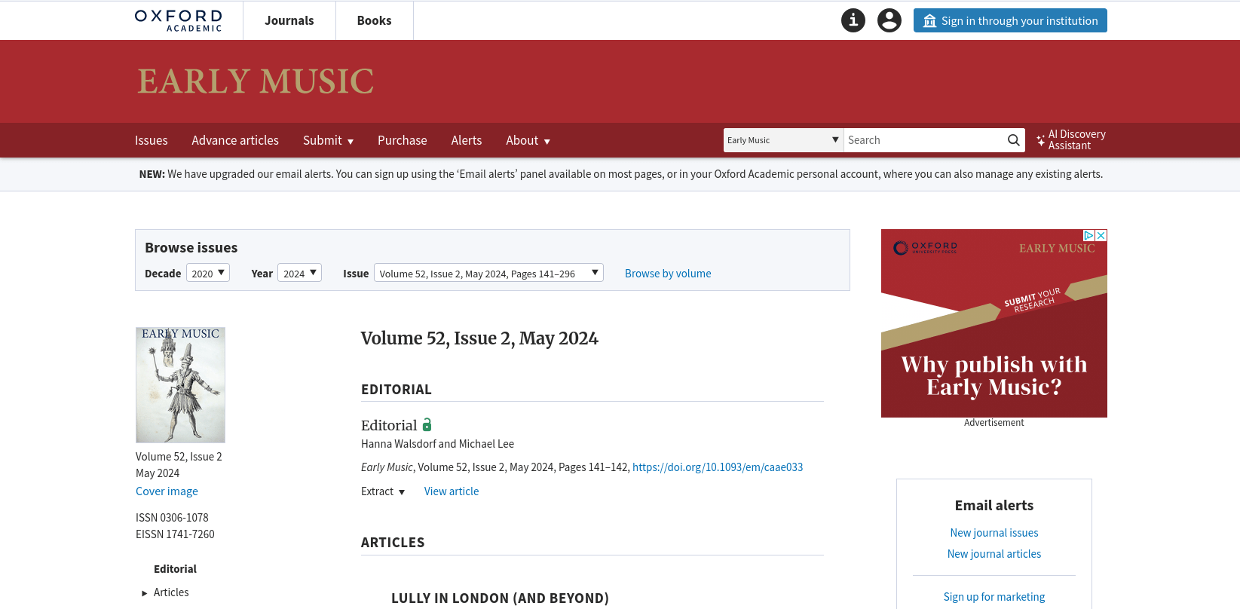The width and height of the screenshot is (1240, 609).
Task: Click the 'ISSN 0306-1078' text
Action: point(172,518)
